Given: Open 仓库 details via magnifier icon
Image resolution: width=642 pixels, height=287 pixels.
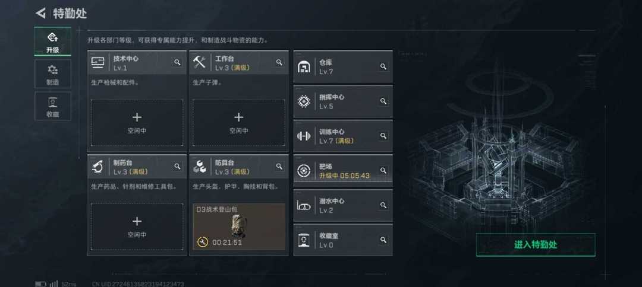Looking at the screenshot, I should point(383,66).
